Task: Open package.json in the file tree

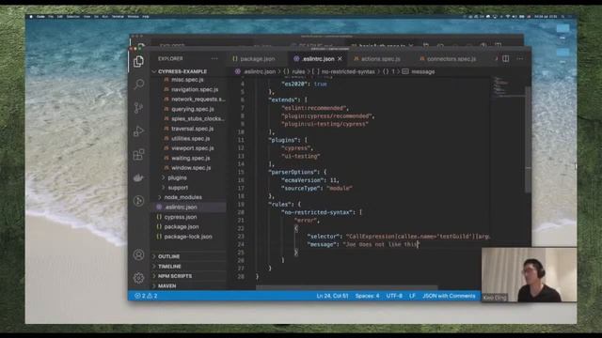Action: 182,227
